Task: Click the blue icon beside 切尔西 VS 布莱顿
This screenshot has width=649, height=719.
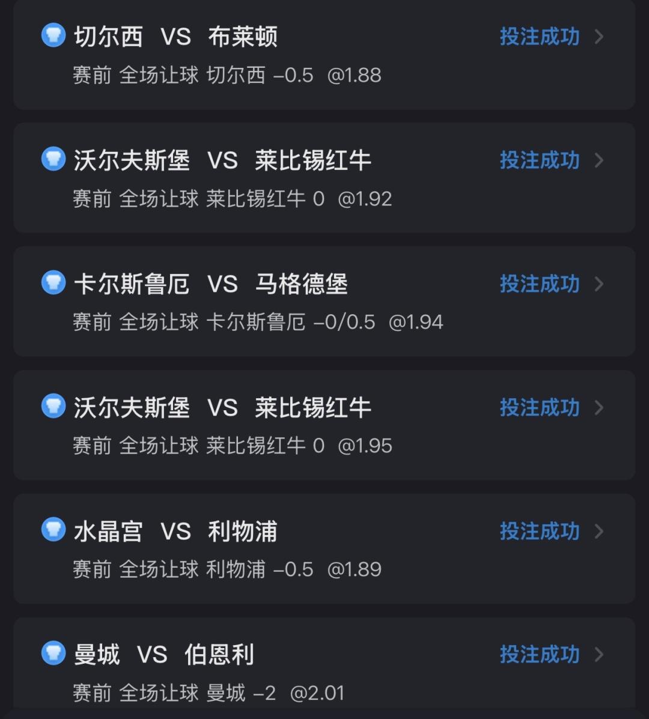Action: pos(53,35)
